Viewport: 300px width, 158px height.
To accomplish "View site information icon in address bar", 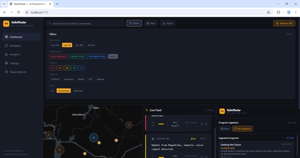I will tap(27, 12).
